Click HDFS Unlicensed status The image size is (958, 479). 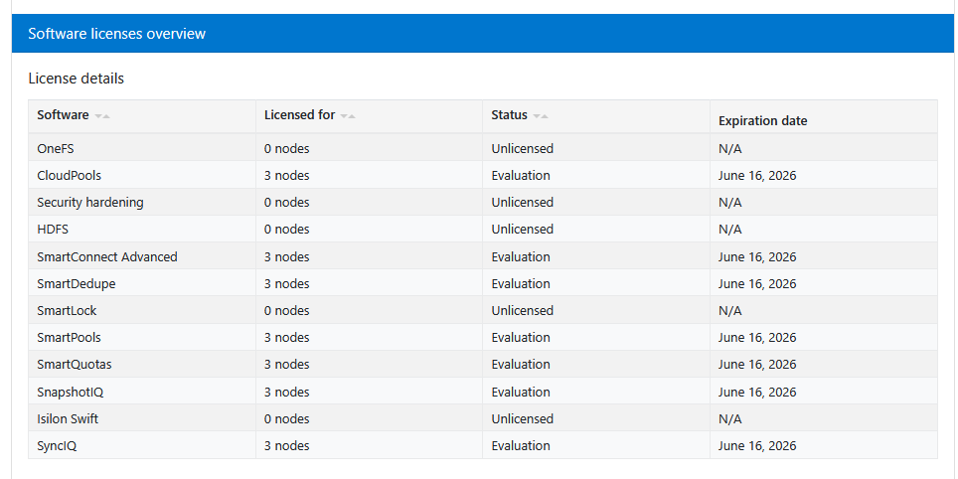523,230
